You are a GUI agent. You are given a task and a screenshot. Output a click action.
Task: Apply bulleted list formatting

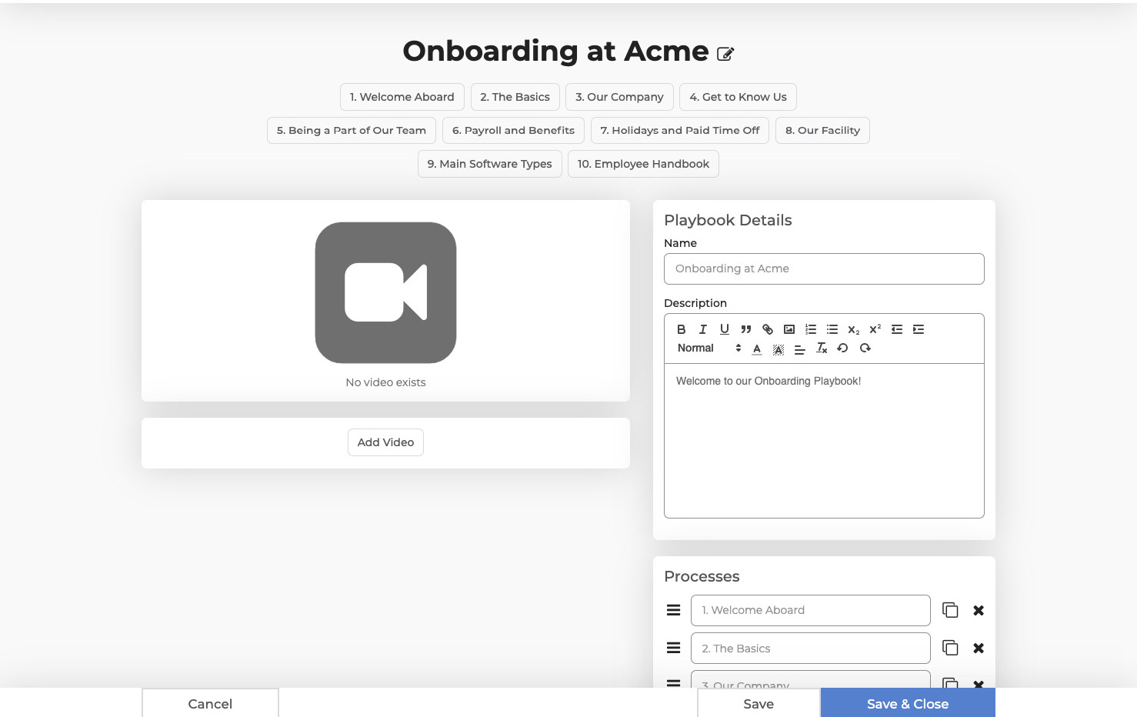(832, 329)
